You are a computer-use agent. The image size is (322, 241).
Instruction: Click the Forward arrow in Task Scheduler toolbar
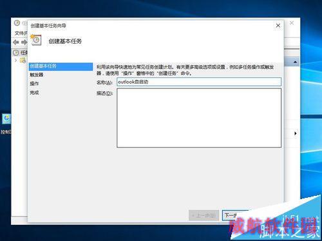tap(24, 43)
